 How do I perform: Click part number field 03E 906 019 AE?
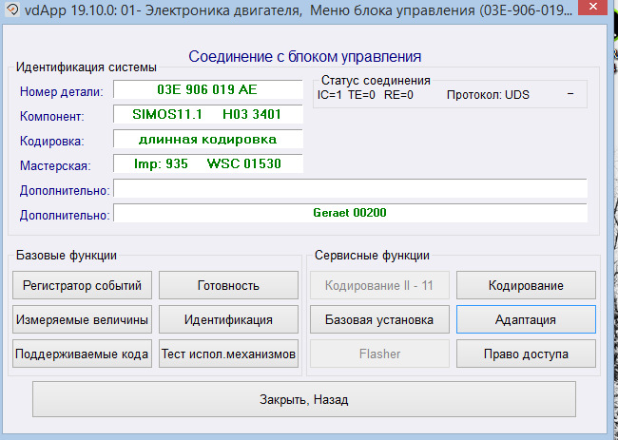[208, 89]
